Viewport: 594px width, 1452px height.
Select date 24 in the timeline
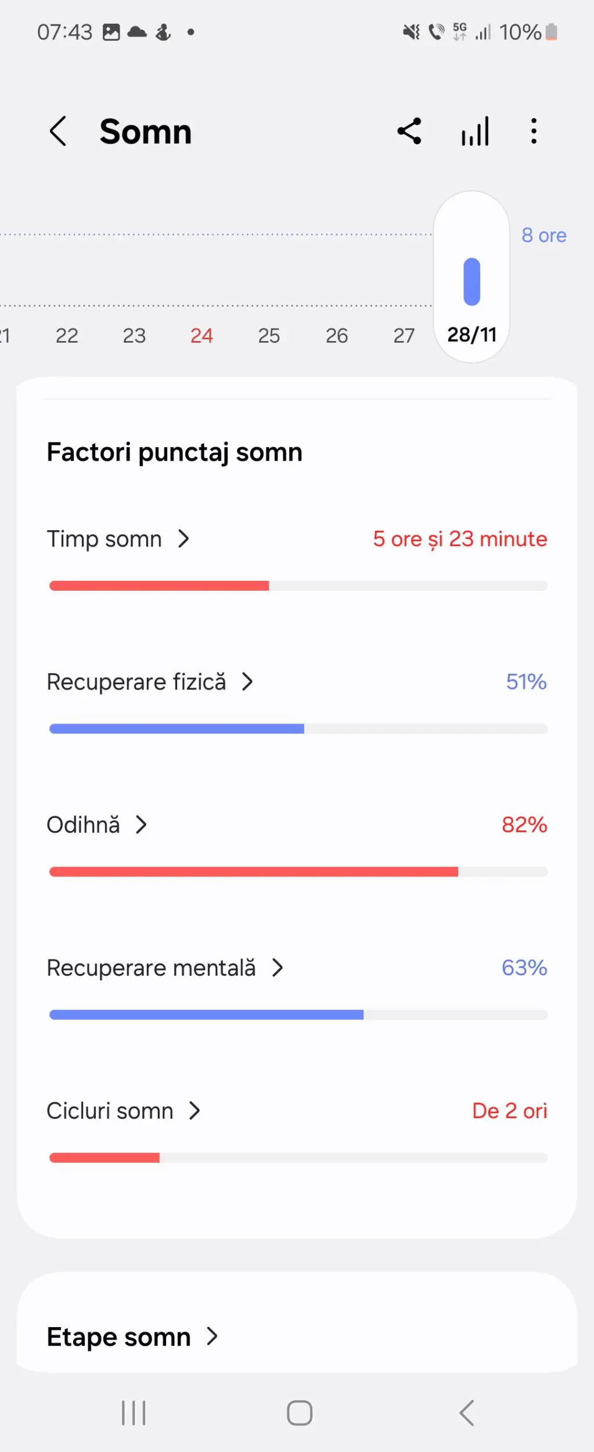(201, 336)
